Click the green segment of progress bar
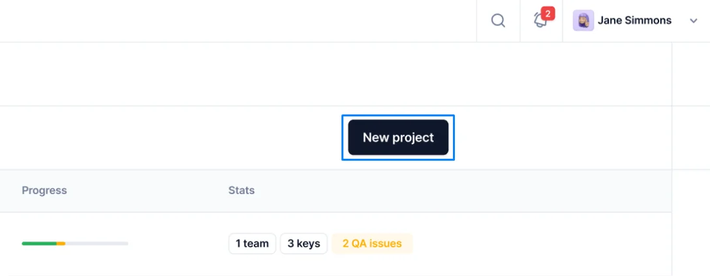Viewport: 710px width, 276px height. point(39,243)
